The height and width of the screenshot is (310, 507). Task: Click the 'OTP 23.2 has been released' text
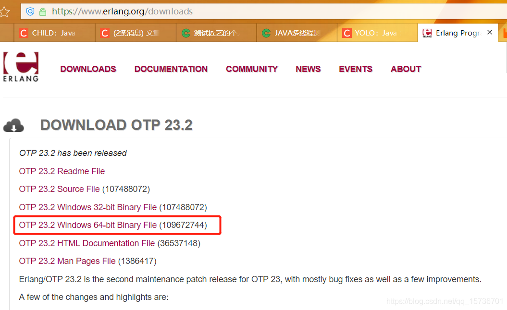[x=73, y=153]
